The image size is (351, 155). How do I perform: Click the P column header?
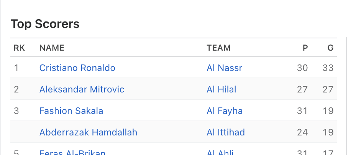tap(305, 48)
